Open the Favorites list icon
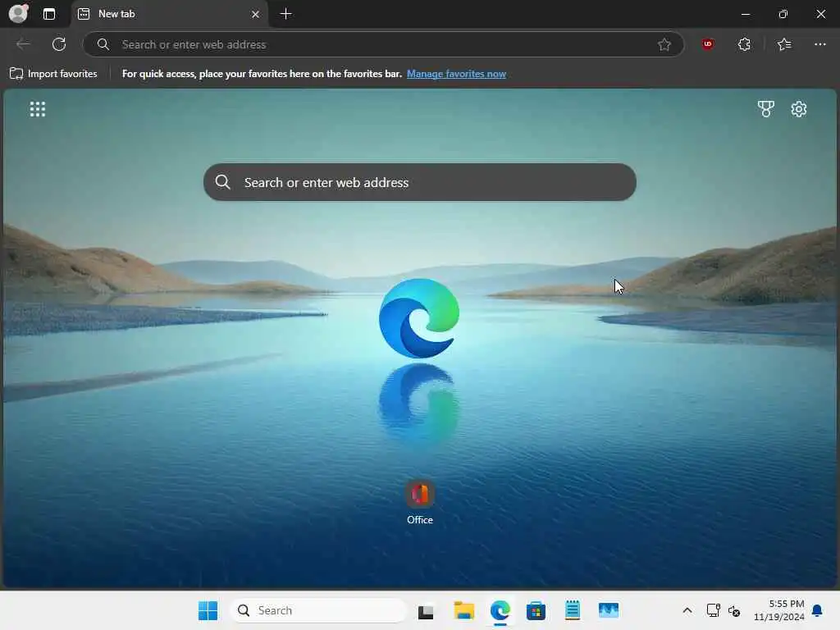 pyautogui.click(x=783, y=44)
